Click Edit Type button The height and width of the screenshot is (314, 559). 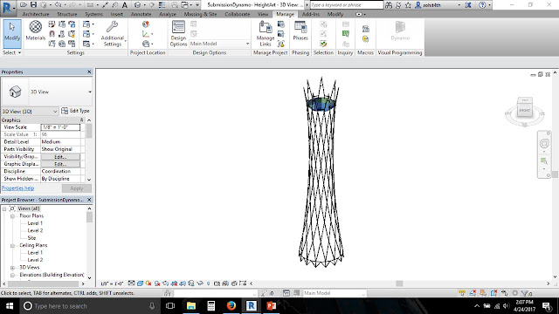(76, 111)
